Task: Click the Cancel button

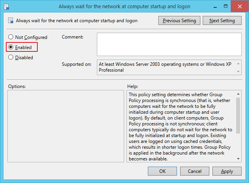Action: tap(195, 171)
